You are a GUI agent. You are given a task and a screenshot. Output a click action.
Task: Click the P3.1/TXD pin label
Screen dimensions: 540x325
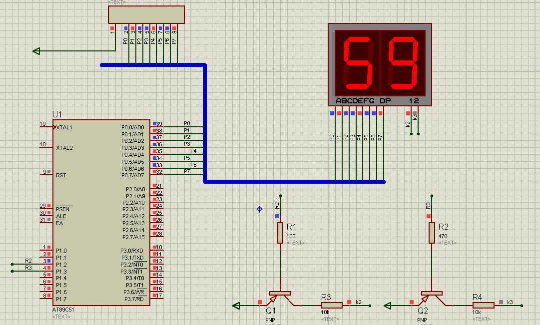[x=132, y=258]
